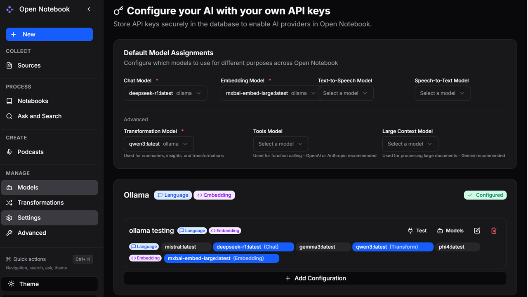Click Add Configuration
This screenshot has height=297, width=528.
click(x=315, y=278)
